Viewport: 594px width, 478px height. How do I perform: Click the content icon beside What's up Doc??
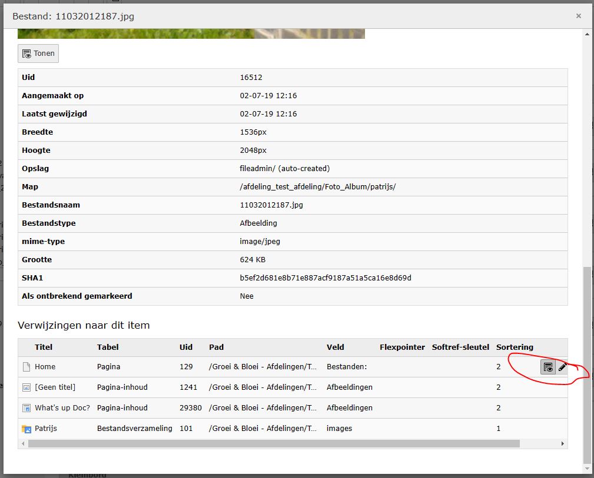tap(26, 408)
